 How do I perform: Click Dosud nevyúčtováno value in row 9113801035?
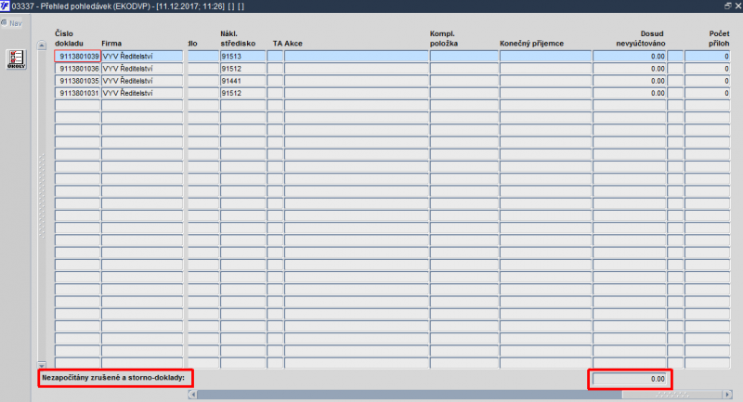click(x=630, y=81)
